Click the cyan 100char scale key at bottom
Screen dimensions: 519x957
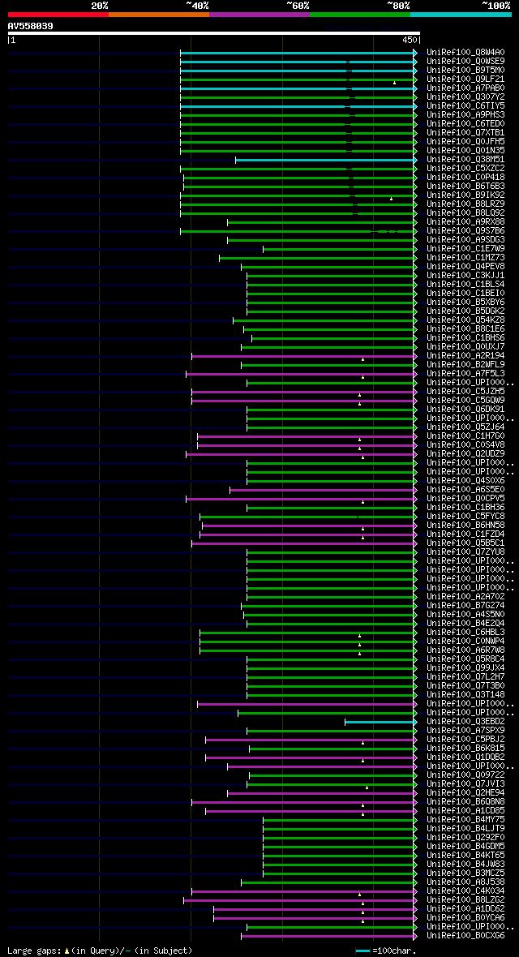(x=362, y=951)
